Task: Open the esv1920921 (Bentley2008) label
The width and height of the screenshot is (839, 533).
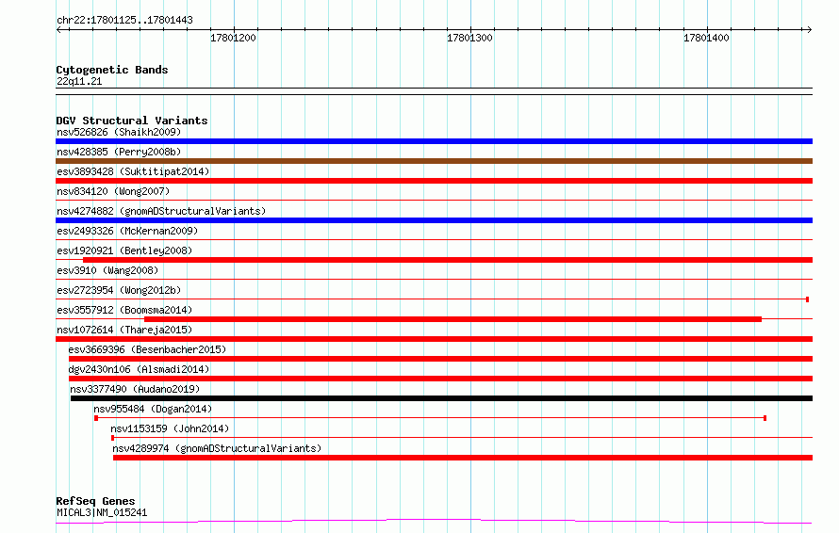Action: (124, 250)
